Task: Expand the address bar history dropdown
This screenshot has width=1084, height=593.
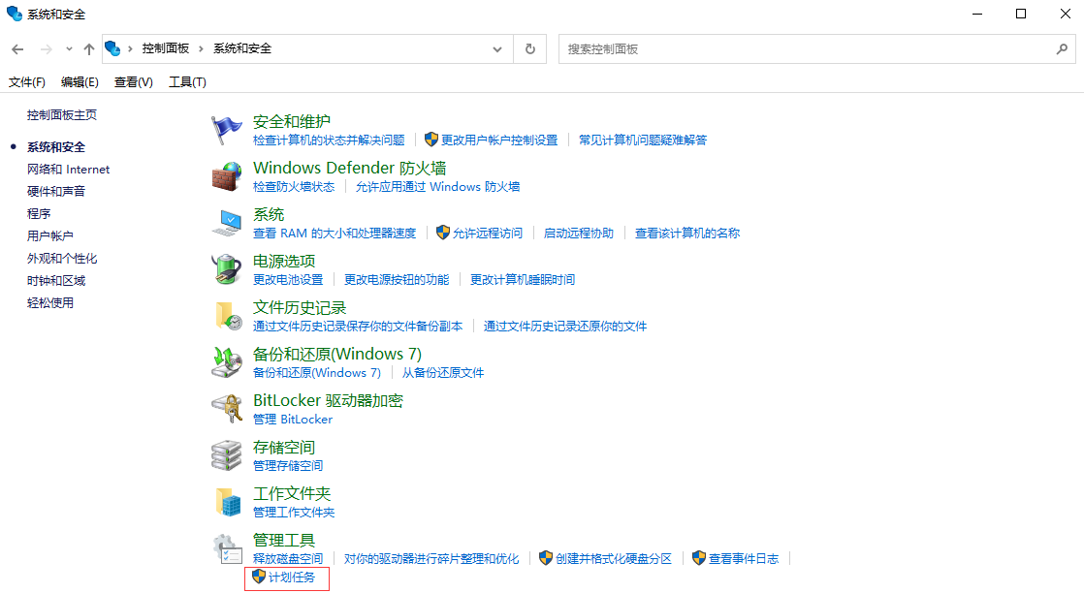Action: pyautogui.click(x=497, y=49)
